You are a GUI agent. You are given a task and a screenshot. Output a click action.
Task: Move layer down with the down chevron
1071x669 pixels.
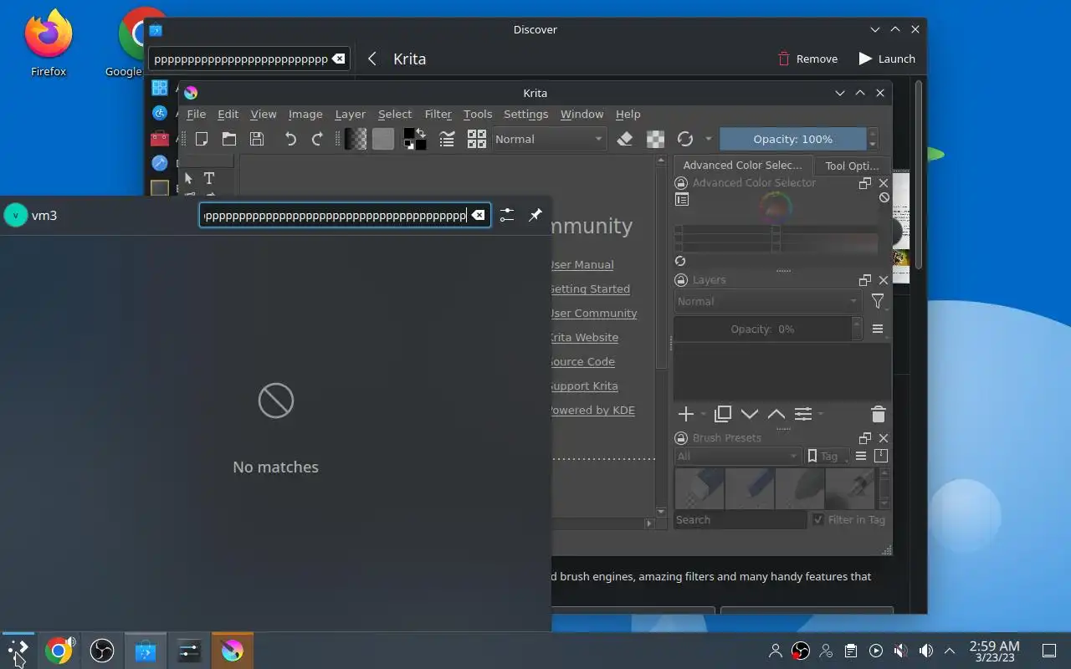(x=750, y=414)
